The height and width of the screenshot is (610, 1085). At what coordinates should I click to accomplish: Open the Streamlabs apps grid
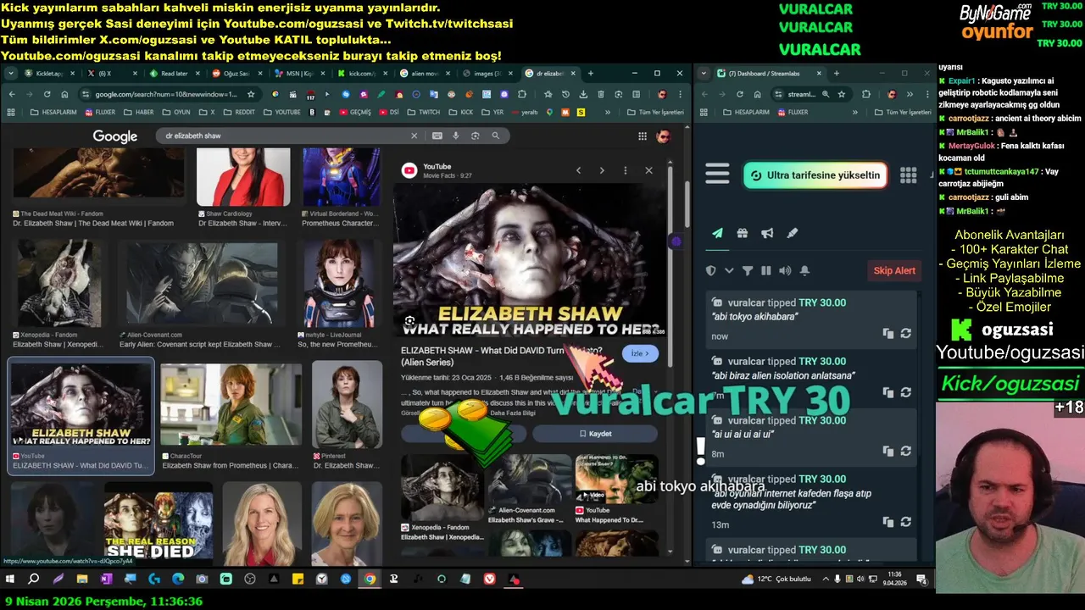click(x=908, y=175)
